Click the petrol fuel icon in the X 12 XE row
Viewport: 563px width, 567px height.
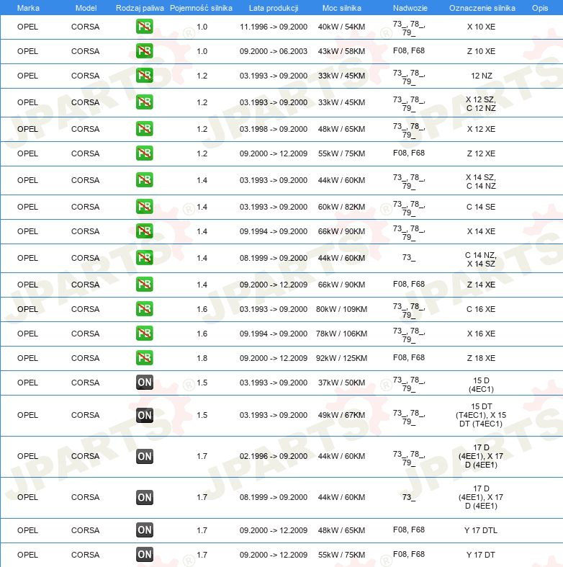[x=144, y=129]
